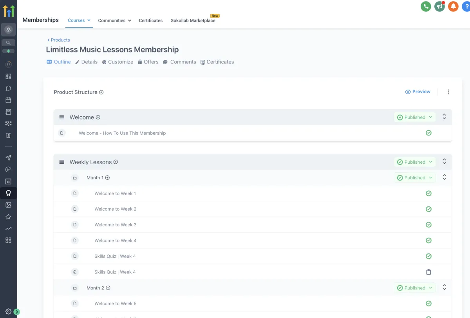Viewport: 470px width, 318px height.
Task: Click the memberships award ribbon icon
Action: pyautogui.click(x=9, y=193)
